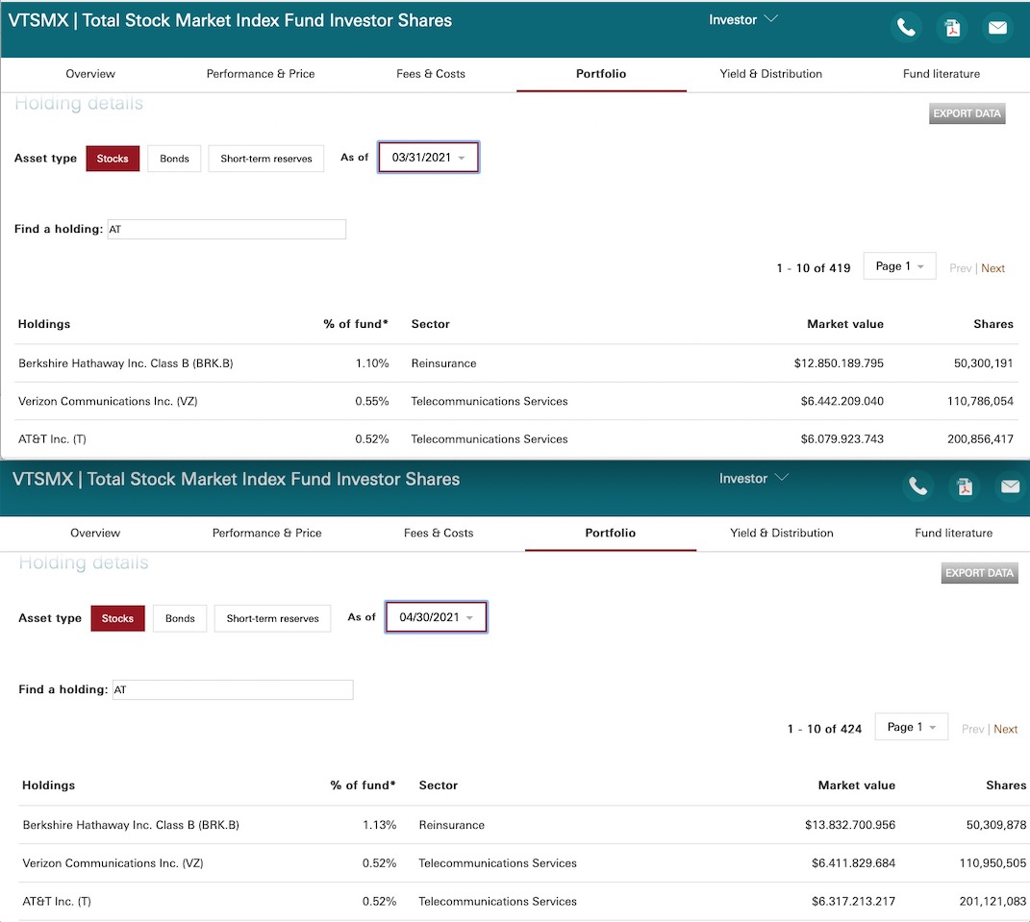The image size is (1030, 922).
Task: Open Fund literature tab in the top panel
Action: [x=942, y=74]
